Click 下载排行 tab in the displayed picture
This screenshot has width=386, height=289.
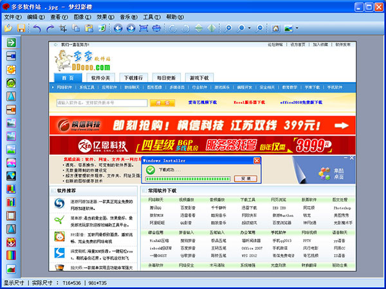[133, 78]
